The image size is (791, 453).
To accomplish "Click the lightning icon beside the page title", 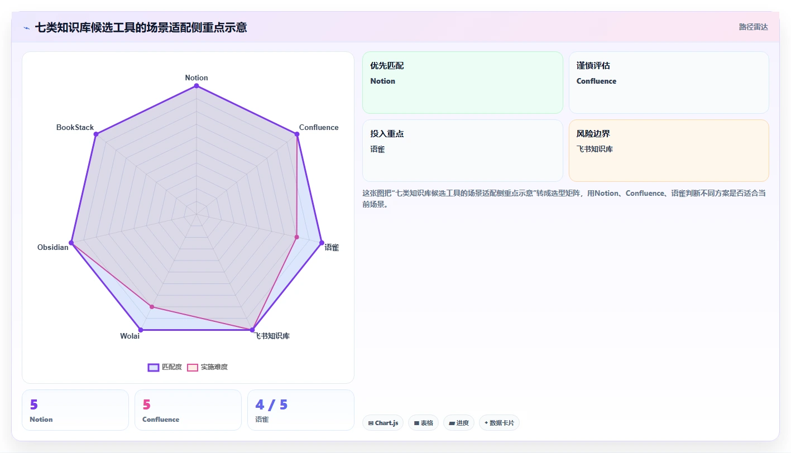I will click(26, 27).
